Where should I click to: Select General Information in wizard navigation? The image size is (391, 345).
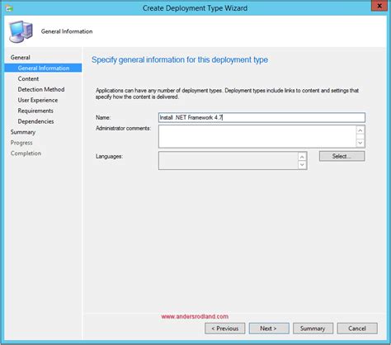pos(43,68)
